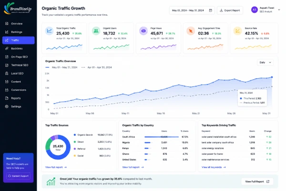Click the Referral purple legend dot

point(75,149)
